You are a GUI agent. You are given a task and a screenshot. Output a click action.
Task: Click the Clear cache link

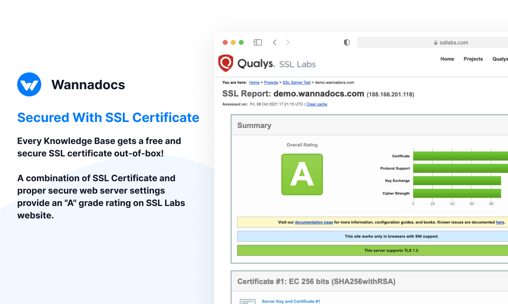coord(317,104)
